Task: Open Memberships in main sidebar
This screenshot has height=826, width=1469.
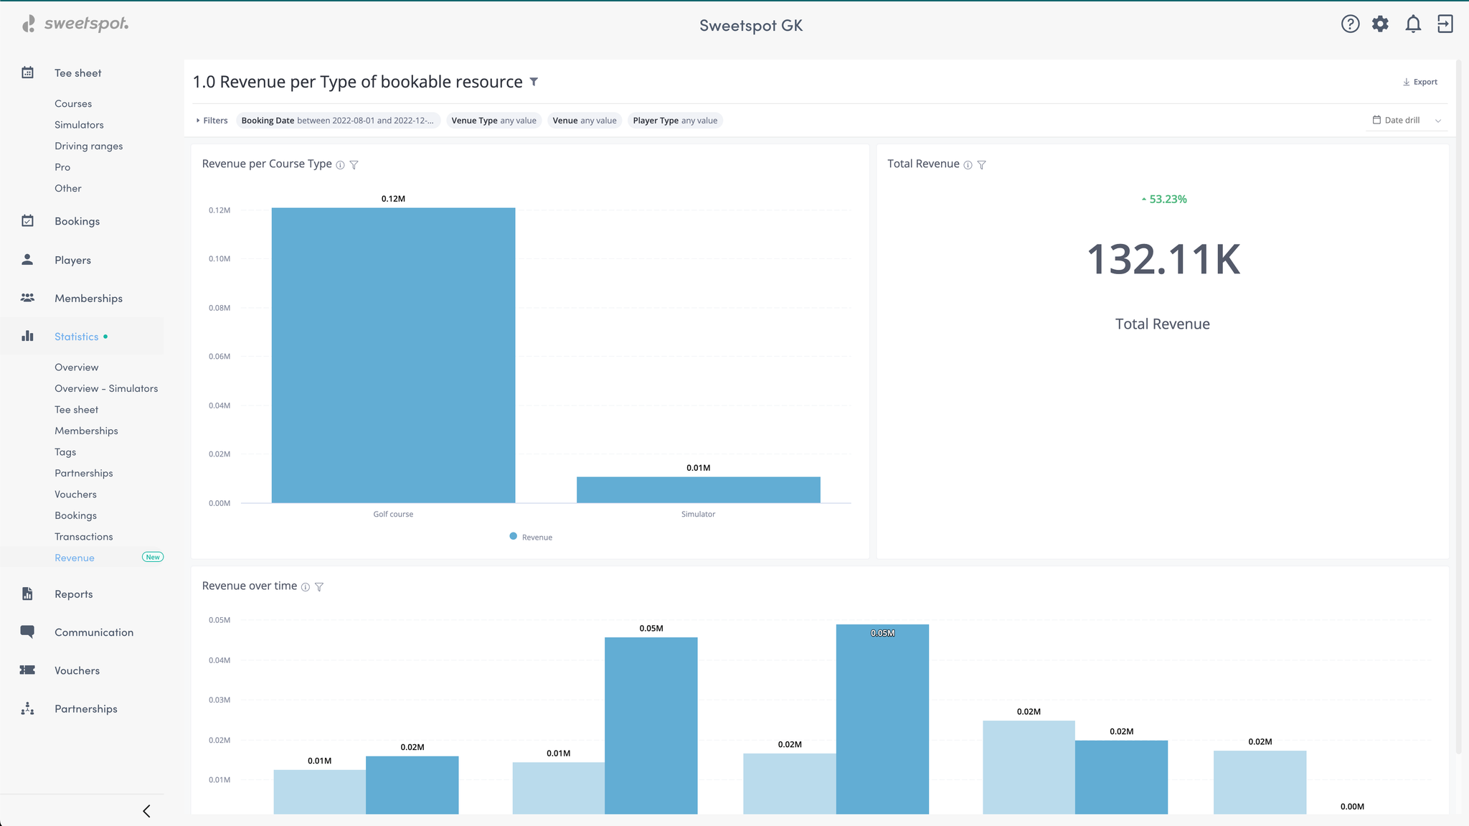Action: coord(88,298)
